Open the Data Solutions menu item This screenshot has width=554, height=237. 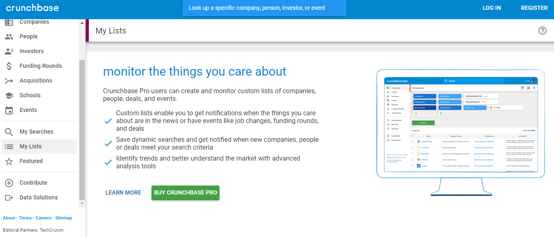(39, 197)
